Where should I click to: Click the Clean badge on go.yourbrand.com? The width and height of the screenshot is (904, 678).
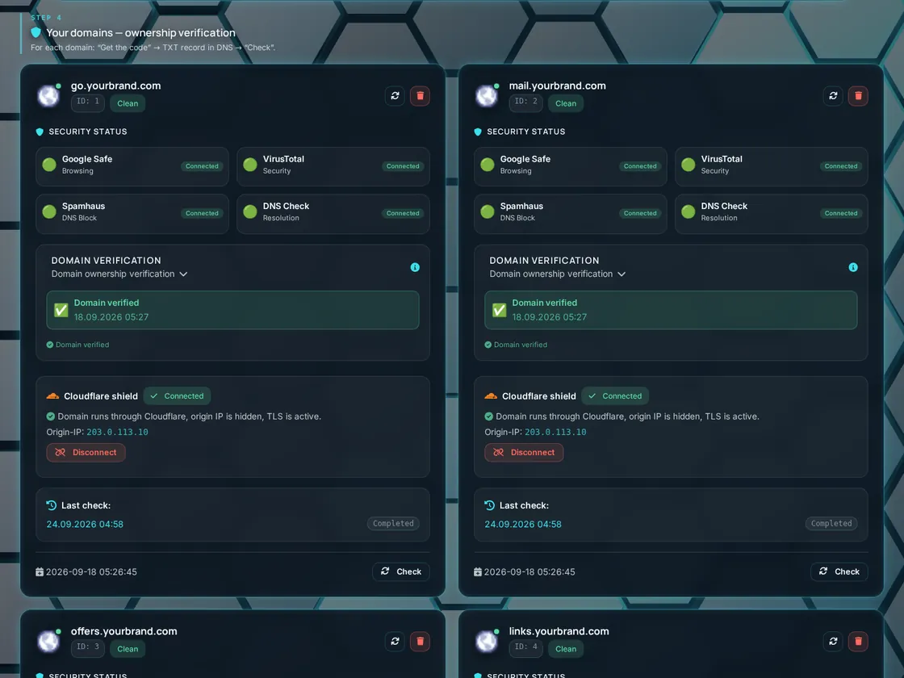click(x=128, y=103)
